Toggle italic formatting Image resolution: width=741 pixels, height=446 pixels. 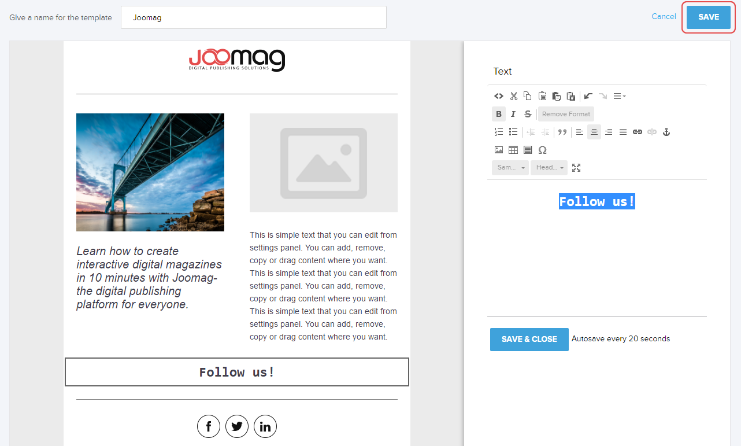click(513, 114)
